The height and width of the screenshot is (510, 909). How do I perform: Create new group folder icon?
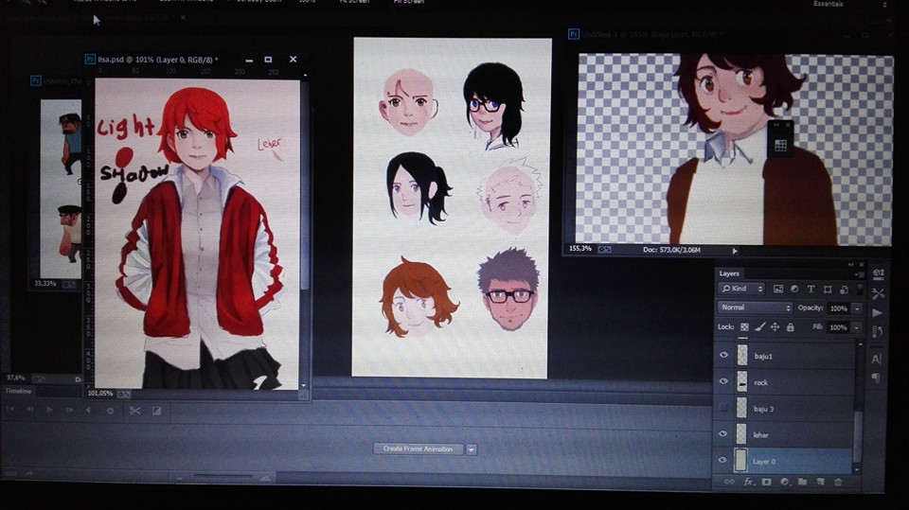pos(802,482)
